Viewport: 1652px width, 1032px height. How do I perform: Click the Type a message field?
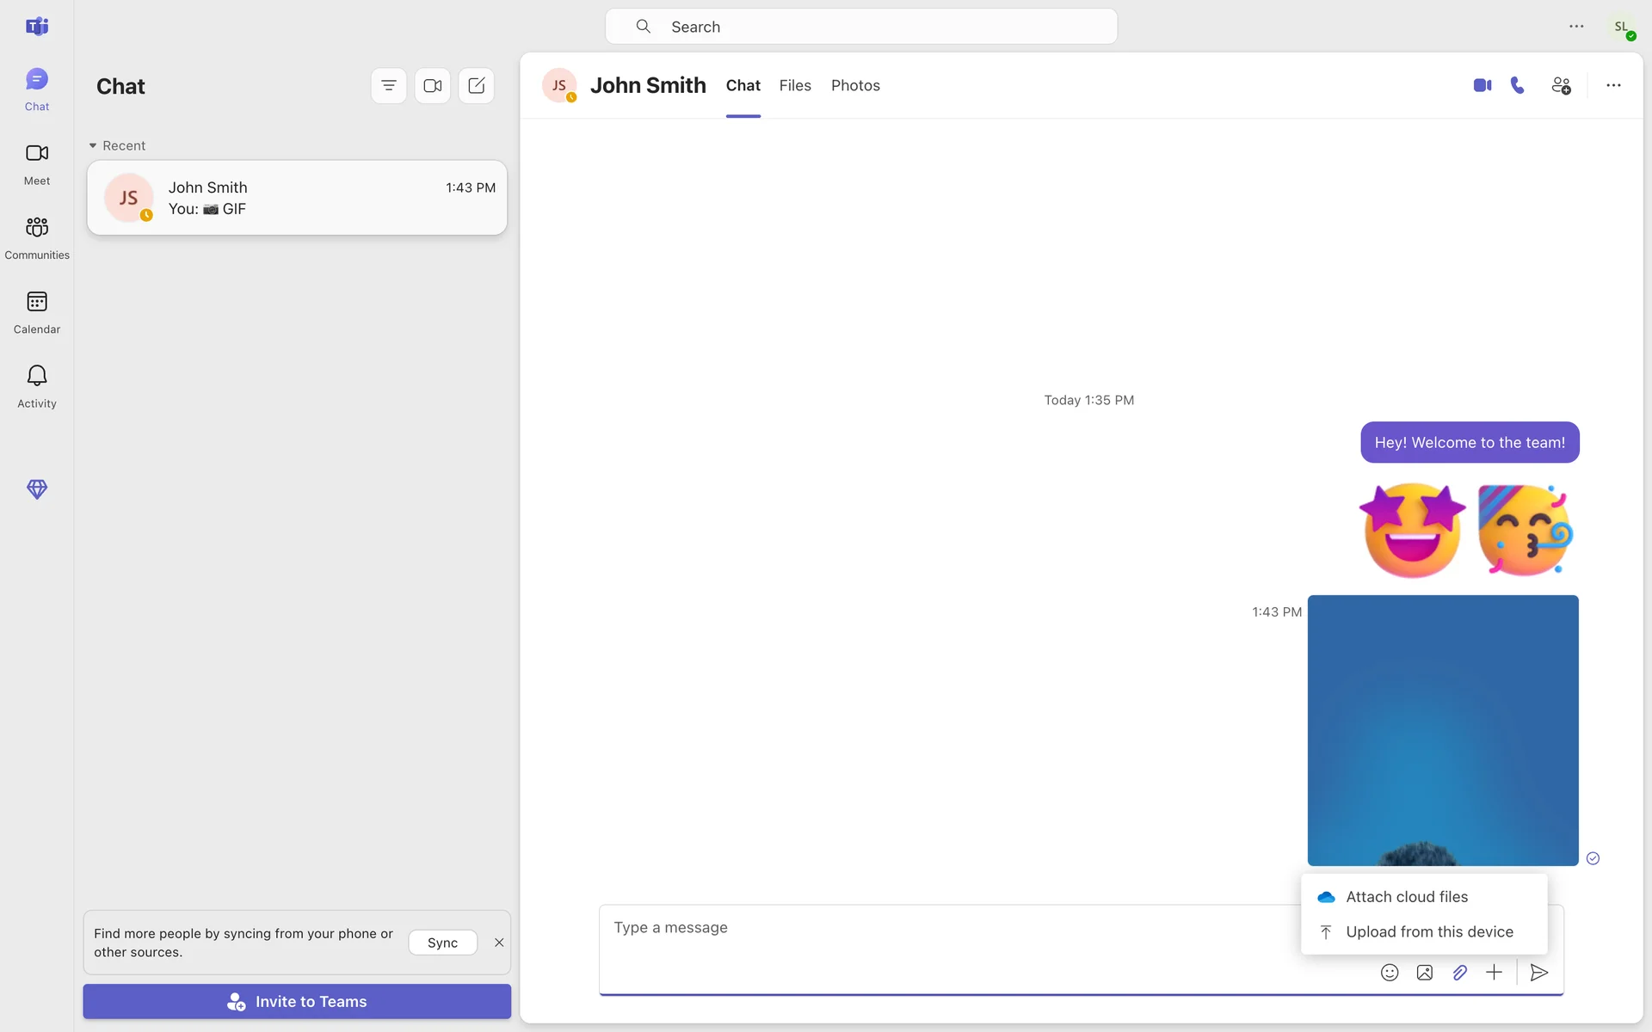[946, 928]
